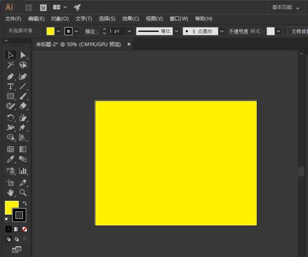Select the Eyedropper tool

pyautogui.click(x=11, y=159)
